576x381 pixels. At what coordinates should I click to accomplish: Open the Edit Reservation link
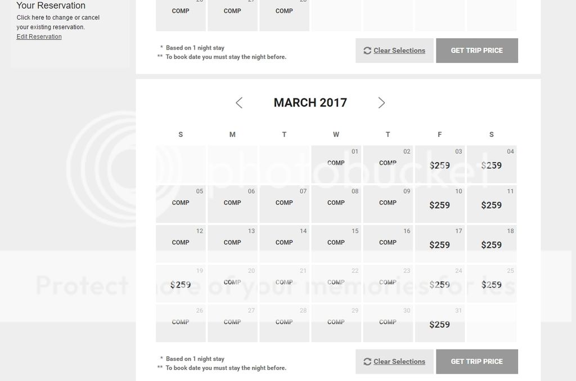click(39, 37)
